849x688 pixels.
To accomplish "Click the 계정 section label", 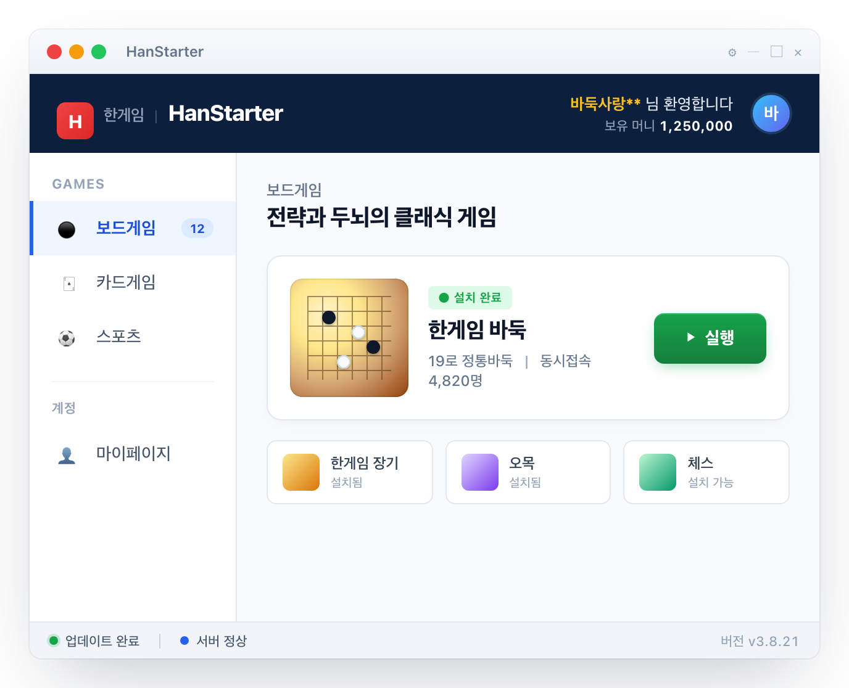I will [64, 408].
